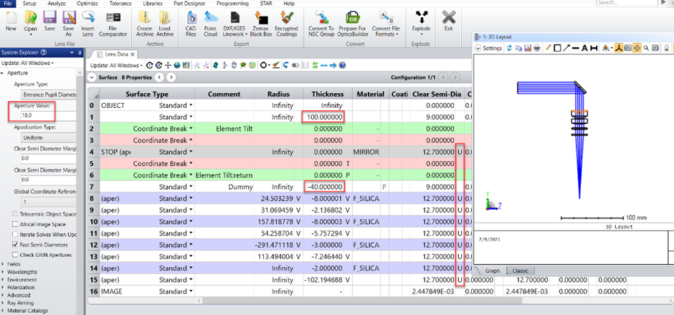This screenshot has height=315, width=674.
Task: Go to the next surface properties arrow
Action: point(172,77)
